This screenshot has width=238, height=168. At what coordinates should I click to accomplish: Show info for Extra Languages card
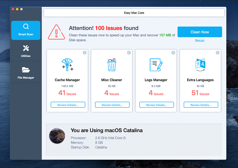pos(217,53)
